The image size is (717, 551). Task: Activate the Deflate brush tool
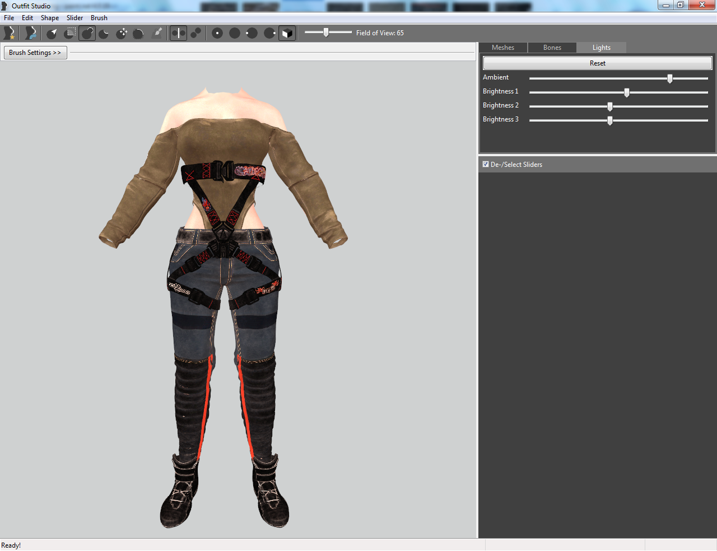104,33
